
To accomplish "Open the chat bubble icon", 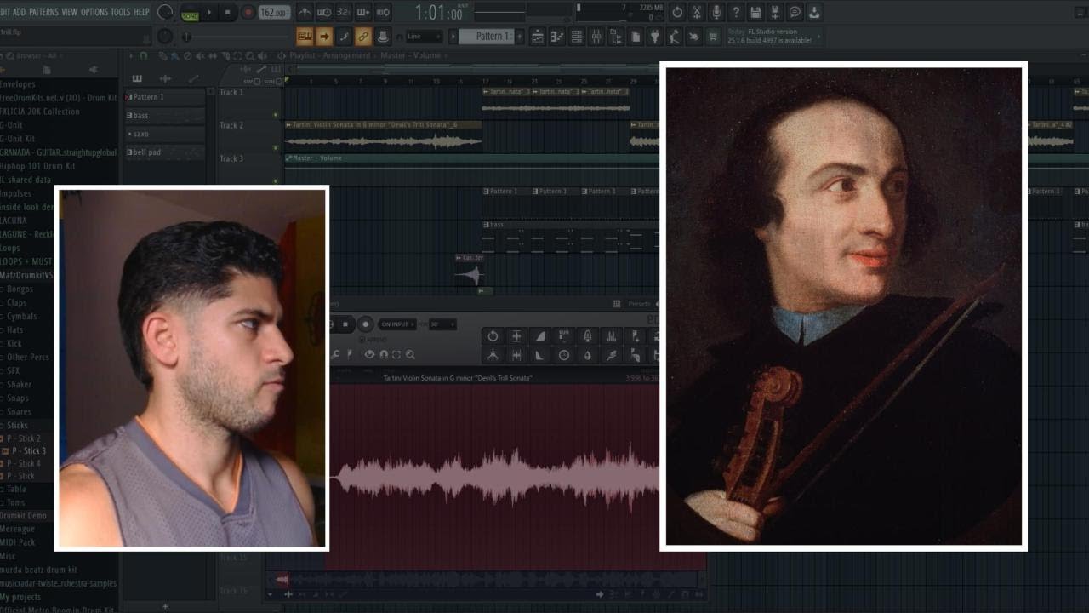I will (795, 12).
